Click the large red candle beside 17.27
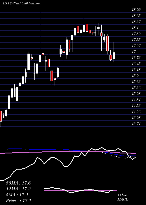The width and height of the screenshot is (146, 205). coord(107,44)
